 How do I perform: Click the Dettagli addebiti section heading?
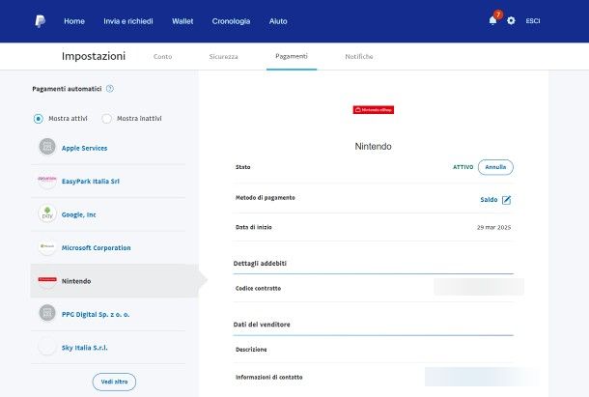click(x=260, y=264)
